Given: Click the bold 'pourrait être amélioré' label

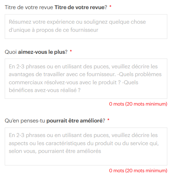Looking at the screenshot, I should click(x=74, y=121).
